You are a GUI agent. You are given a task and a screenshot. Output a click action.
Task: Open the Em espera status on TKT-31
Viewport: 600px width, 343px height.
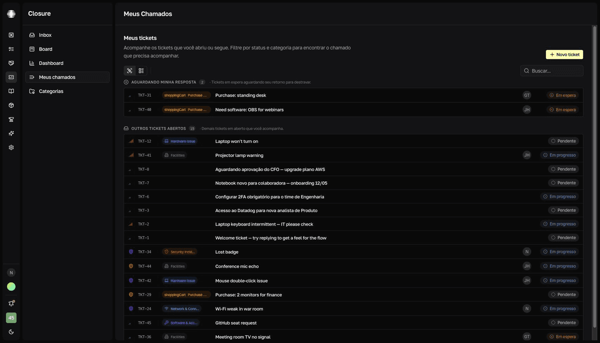pos(562,95)
